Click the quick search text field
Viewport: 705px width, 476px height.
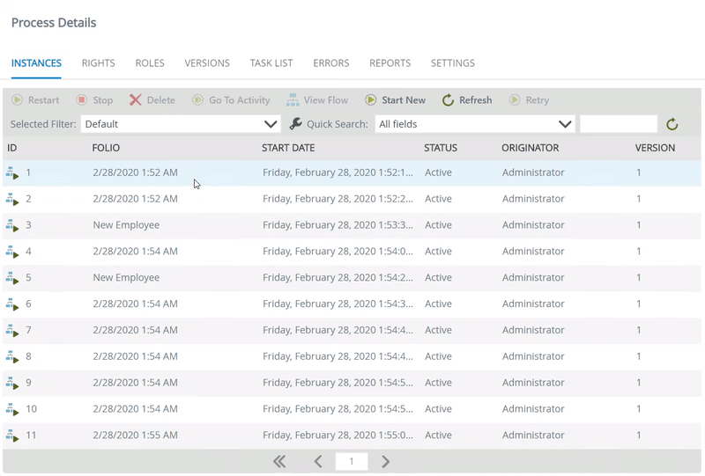619,125
